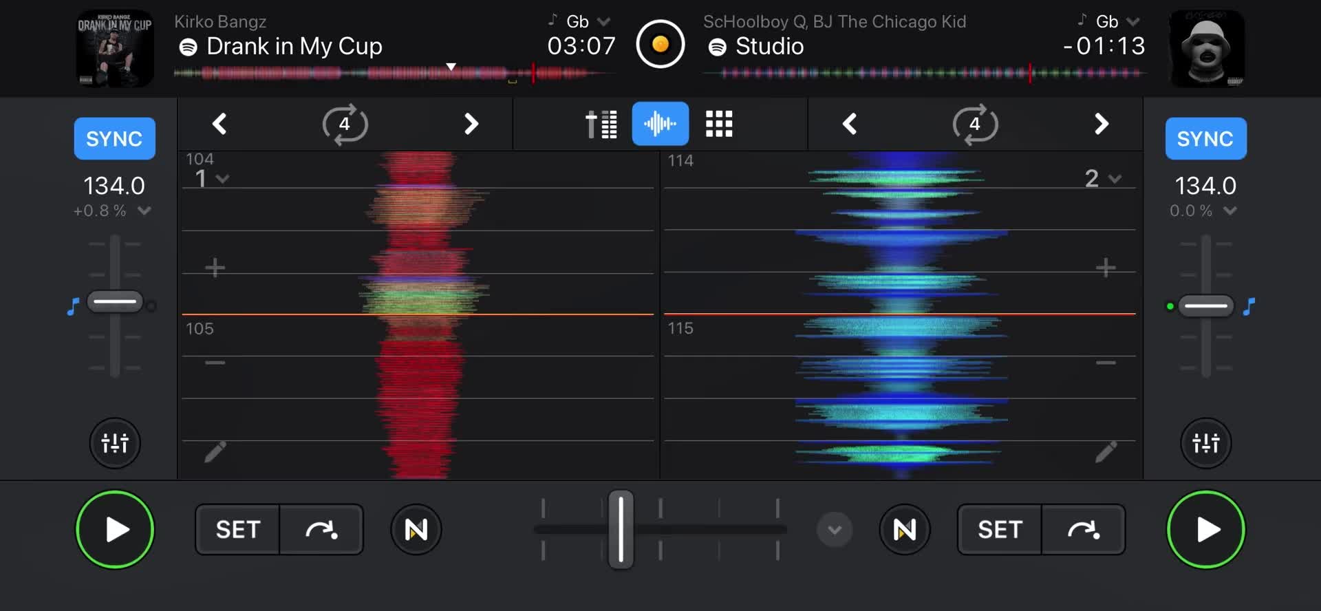The image size is (1321, 611).
Task: Toggle the left deck 4-beat loop
Action: point(345,124)
